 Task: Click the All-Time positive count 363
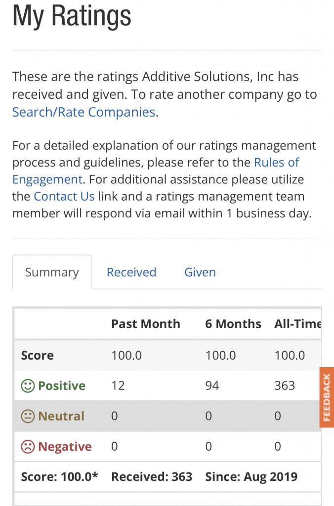click(285, 386)
